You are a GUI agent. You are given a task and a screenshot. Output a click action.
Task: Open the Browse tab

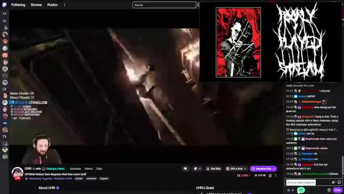(36, 5)
